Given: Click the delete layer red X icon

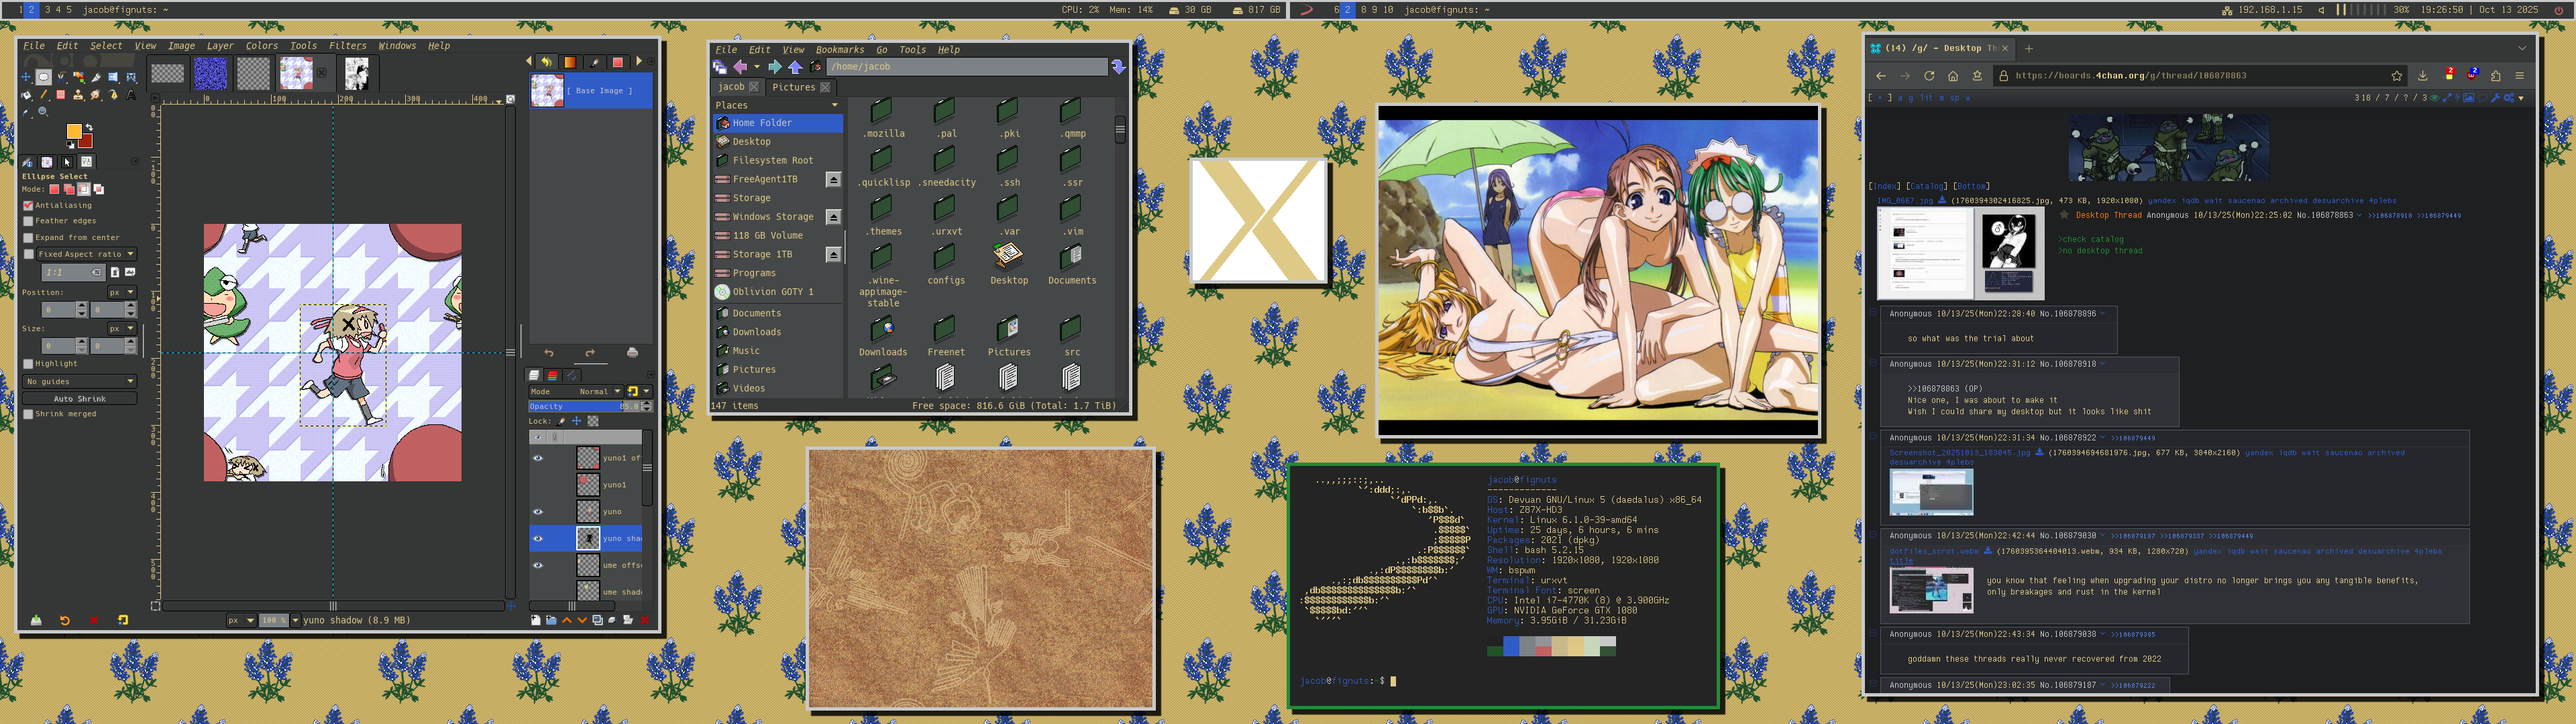Looking at the screenshot, I should (x=645, y=621).
